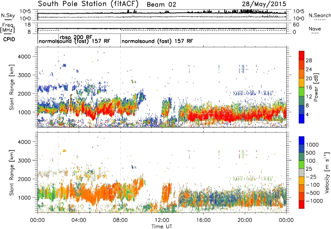Select the "28" label on the power color bar
The width and height of the screenshot is (331, 229).
pyautogui.click(x=309, y=60)
